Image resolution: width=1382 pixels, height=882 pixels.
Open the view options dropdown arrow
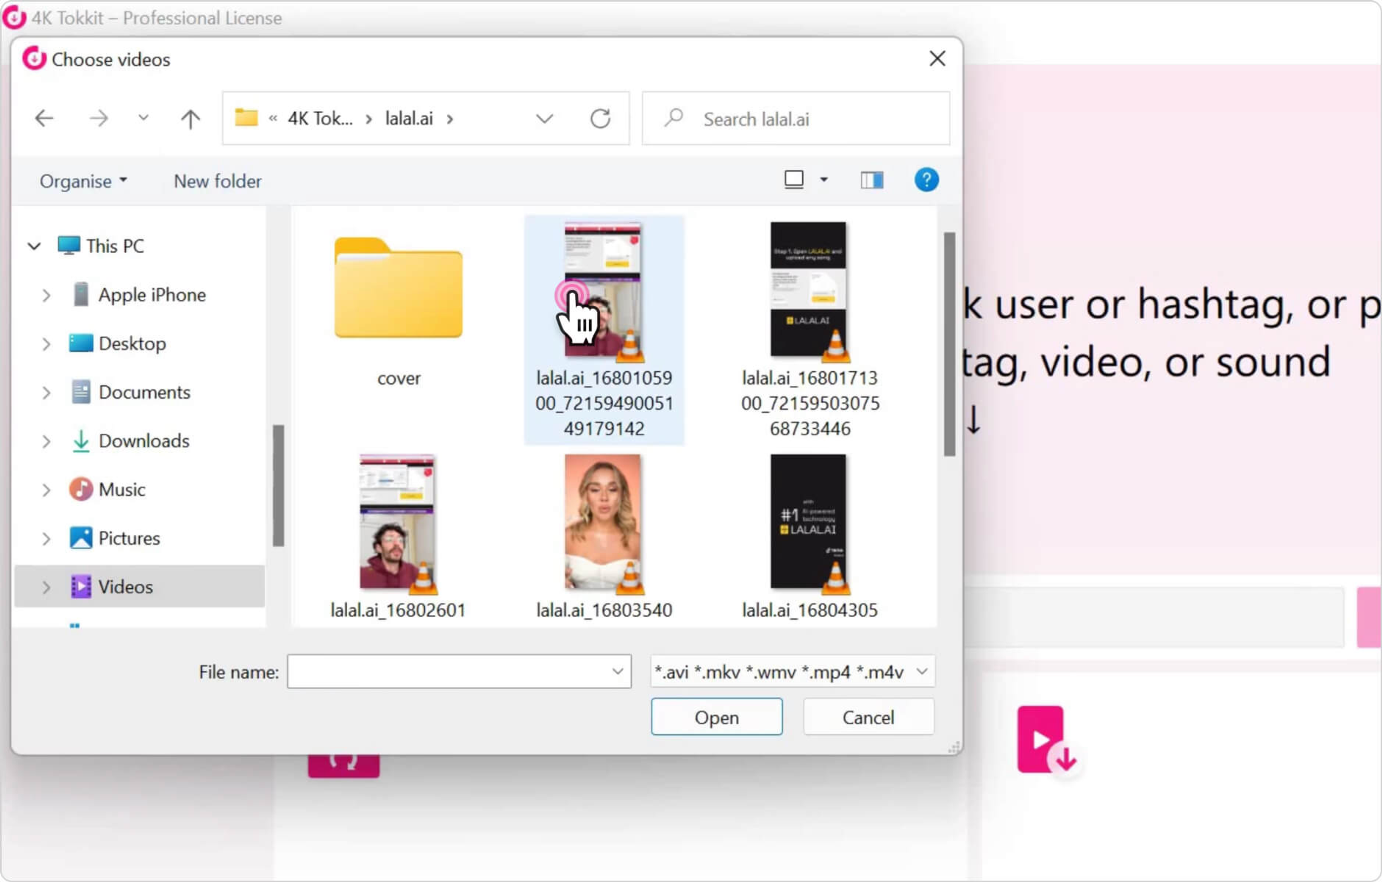(824, 180)
